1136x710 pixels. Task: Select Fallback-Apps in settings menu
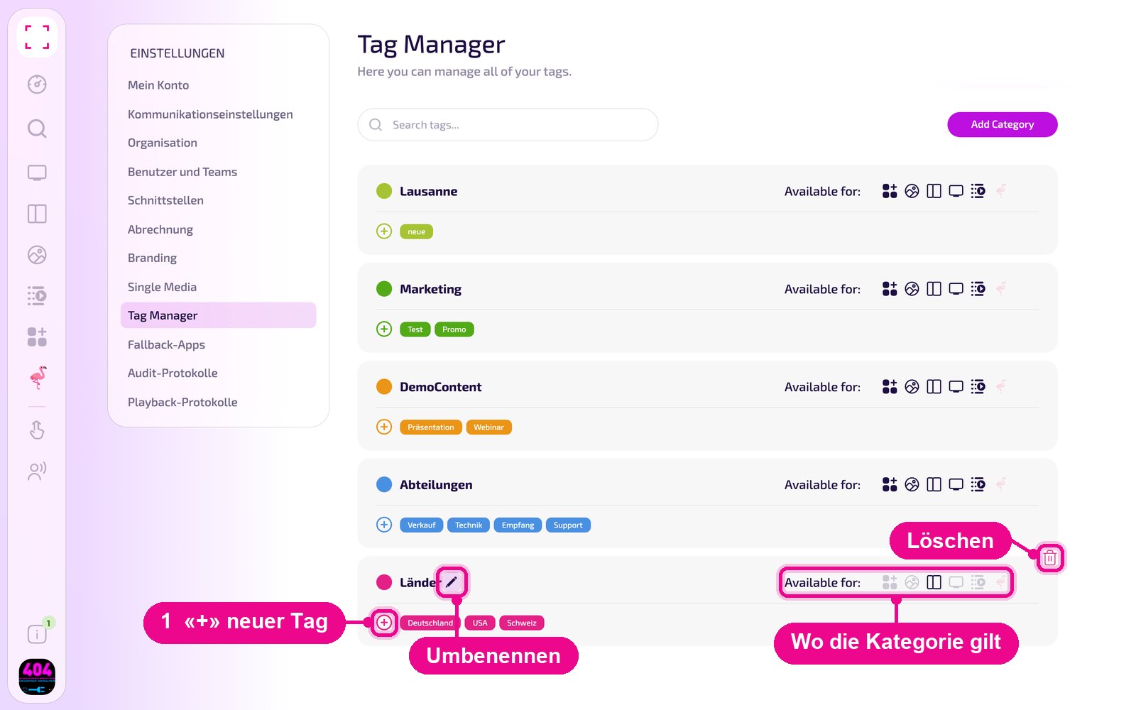[166, 344]
